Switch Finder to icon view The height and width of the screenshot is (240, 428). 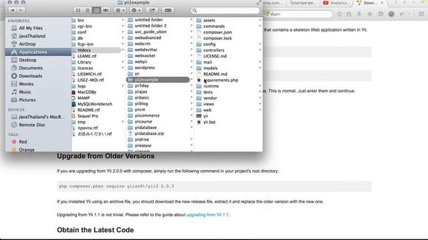click(78, 11)
